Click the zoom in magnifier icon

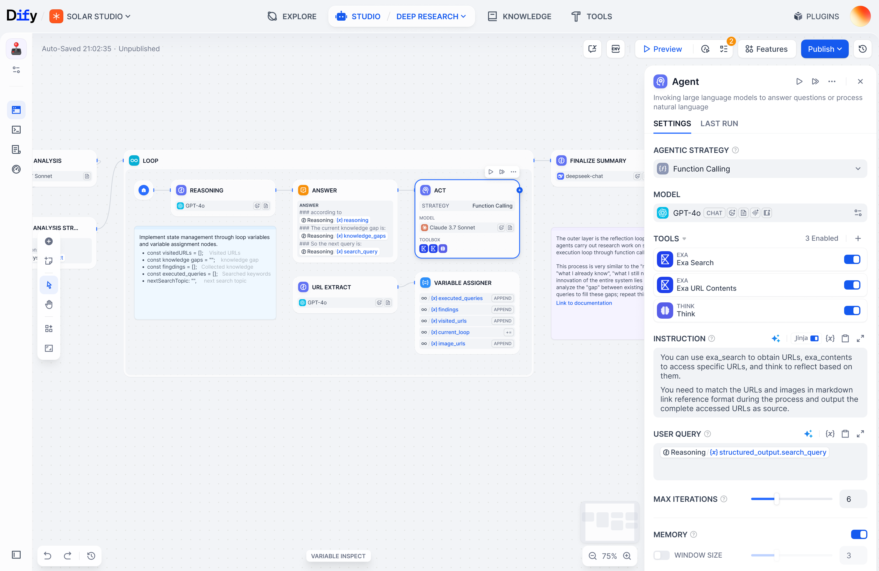pos(627,556)
